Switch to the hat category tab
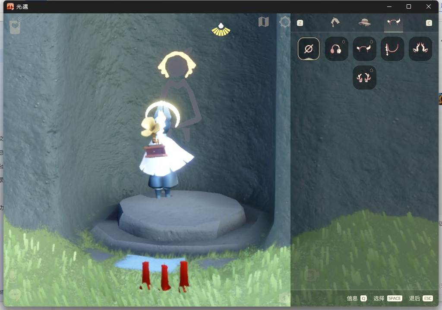Viewport: 442px width, 310px height. (364, 22)
